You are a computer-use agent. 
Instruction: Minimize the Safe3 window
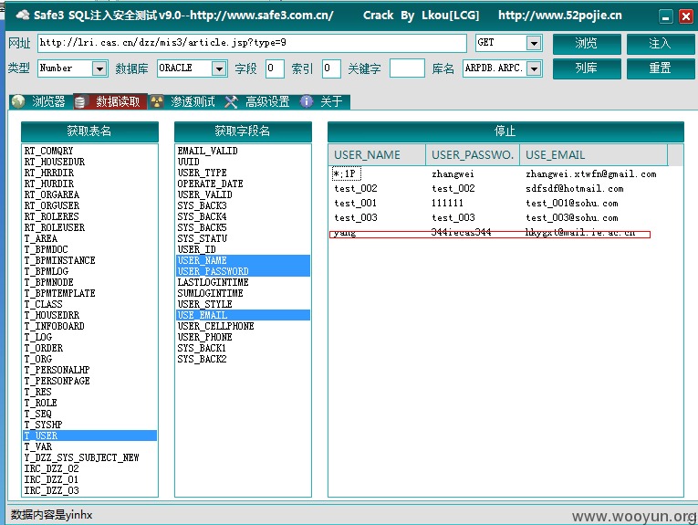click(665, 17)
